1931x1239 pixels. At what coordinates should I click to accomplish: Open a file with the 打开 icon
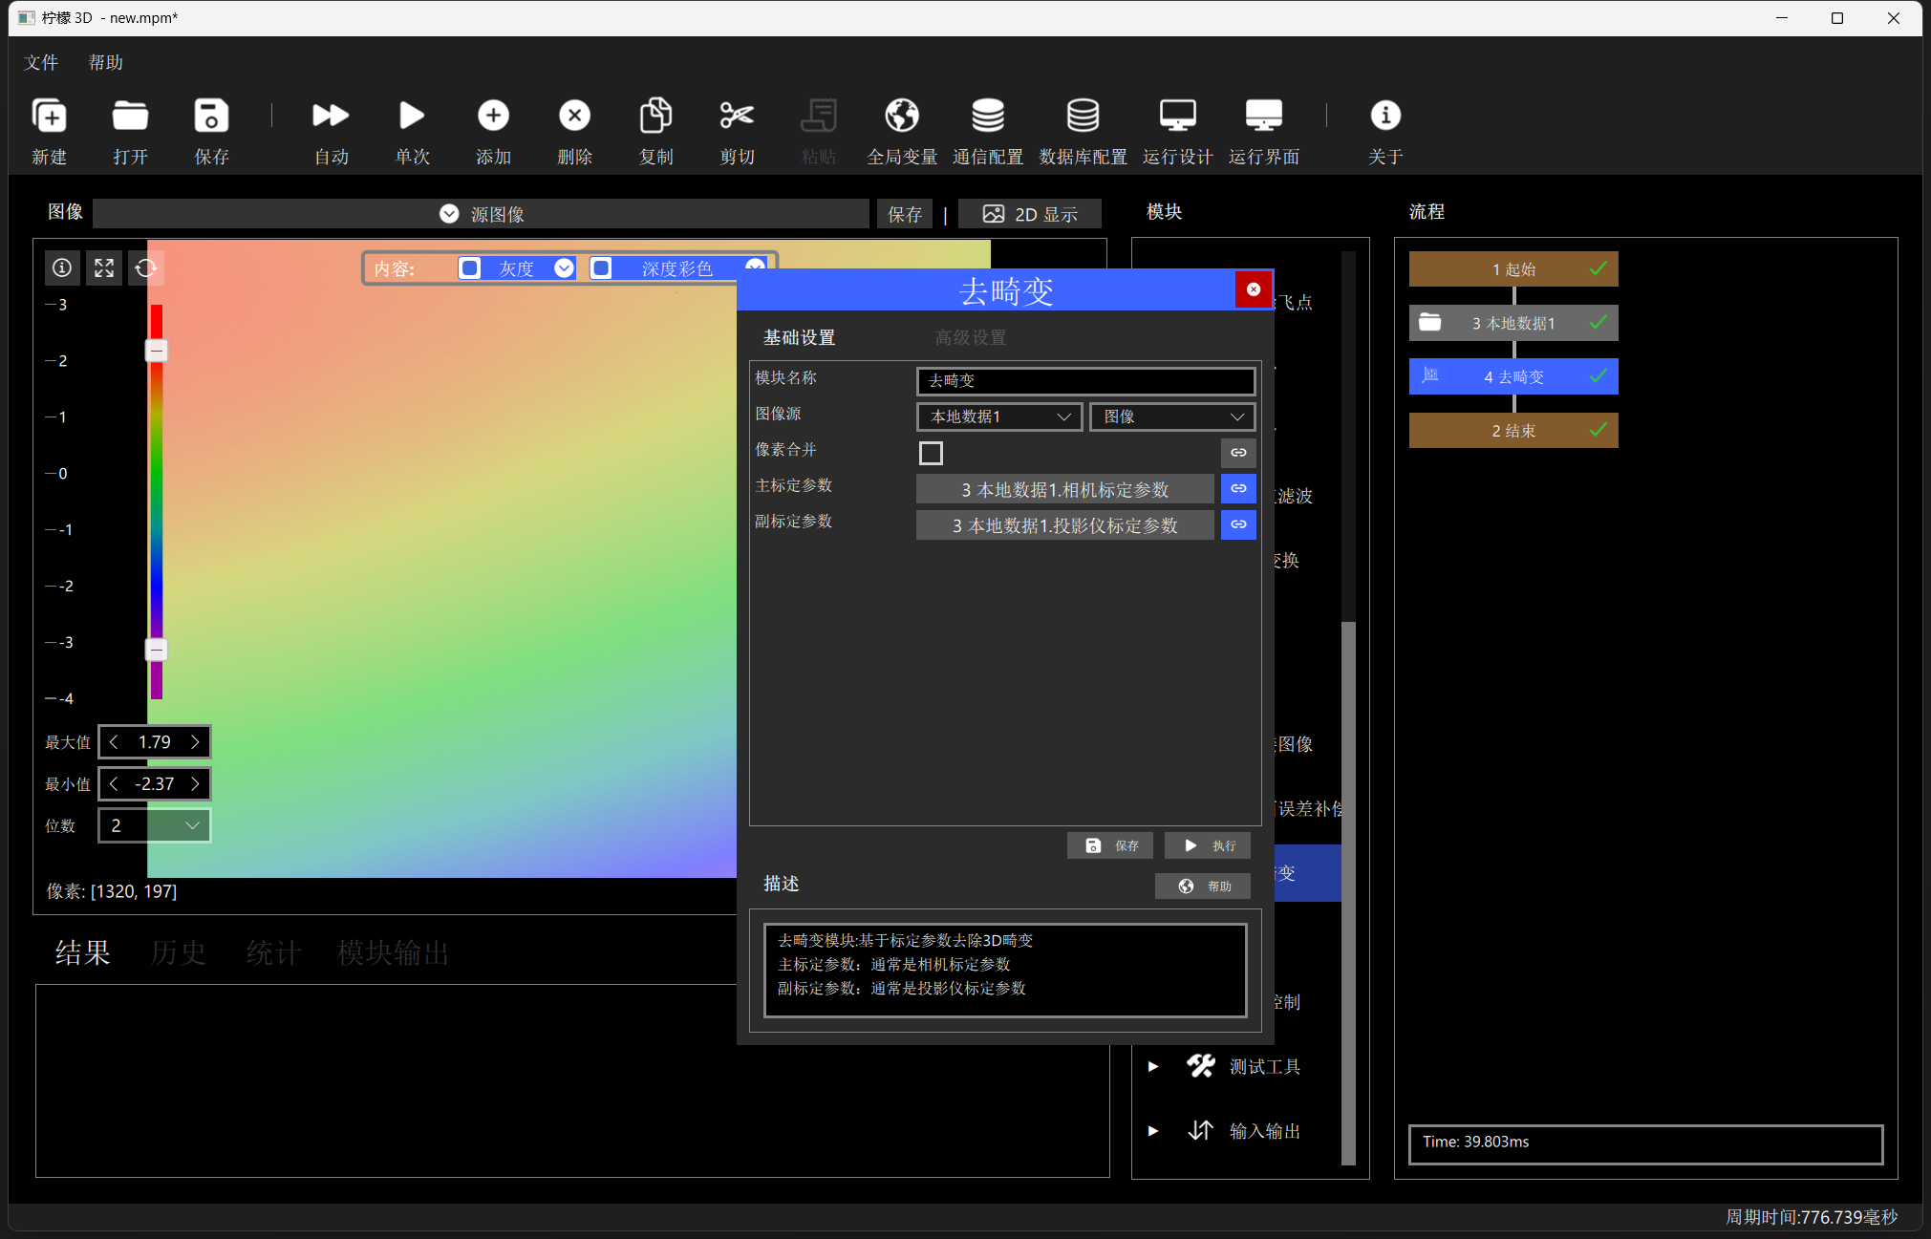pyautogui.click(x=130, y=117)
